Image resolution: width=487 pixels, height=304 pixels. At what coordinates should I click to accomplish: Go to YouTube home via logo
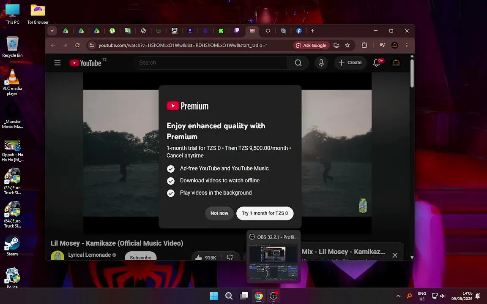86,63
